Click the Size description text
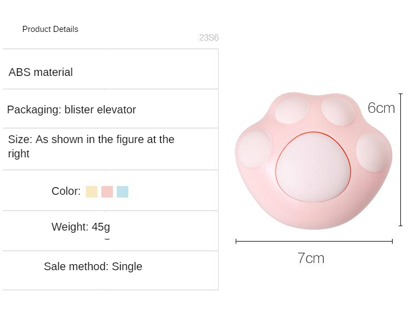Screen dimensions: 413x334 tap(91, 146)
